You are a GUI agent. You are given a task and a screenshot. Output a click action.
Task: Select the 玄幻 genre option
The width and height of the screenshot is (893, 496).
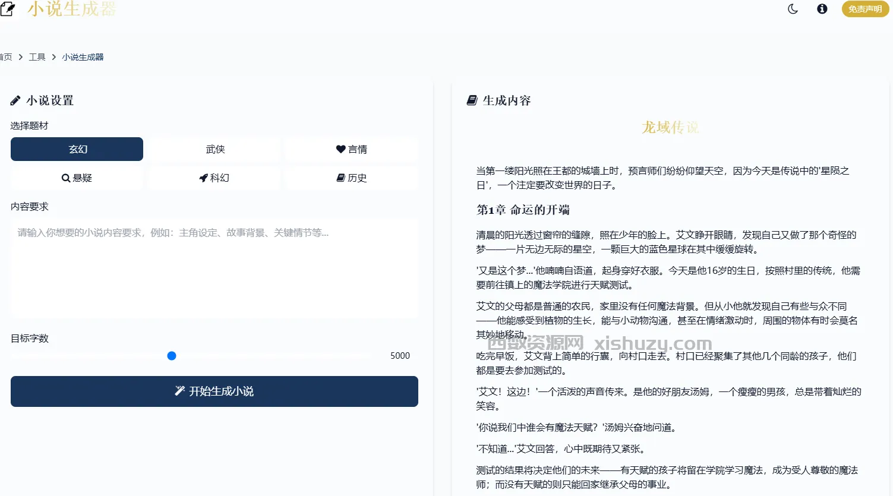77,149
